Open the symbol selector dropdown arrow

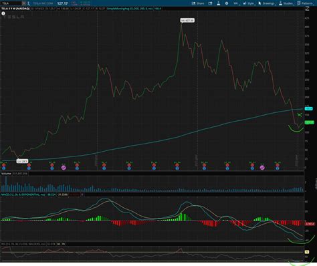[23, 3]
